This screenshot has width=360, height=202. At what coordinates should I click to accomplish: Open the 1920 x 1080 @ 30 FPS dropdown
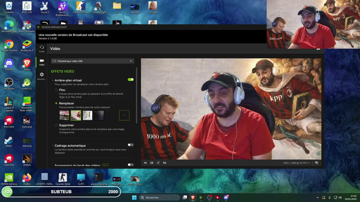point(296,163)
